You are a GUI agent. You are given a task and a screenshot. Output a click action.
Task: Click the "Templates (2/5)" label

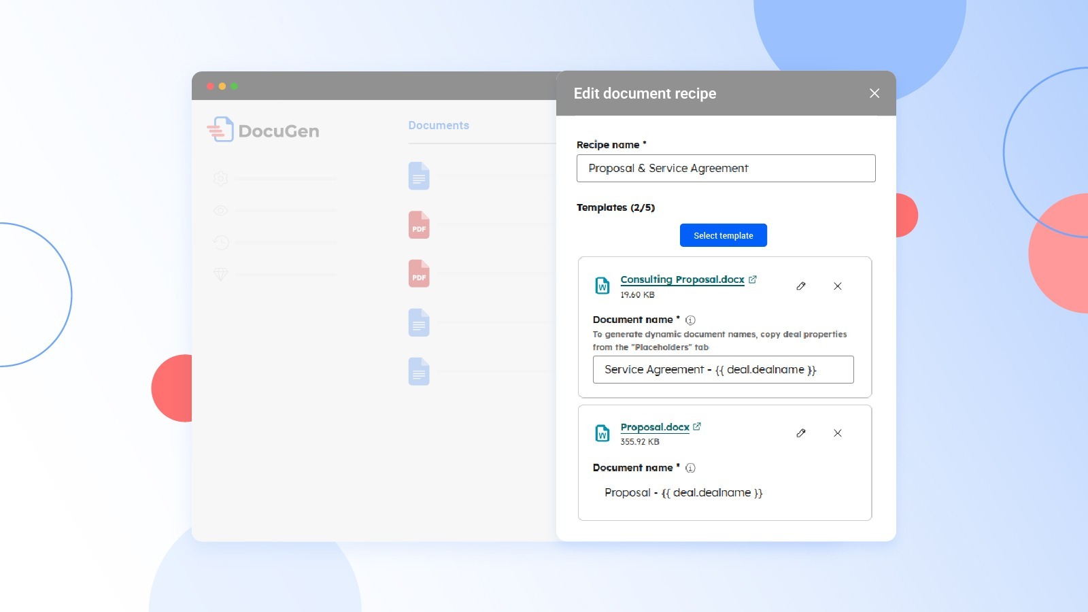(615, 207)
